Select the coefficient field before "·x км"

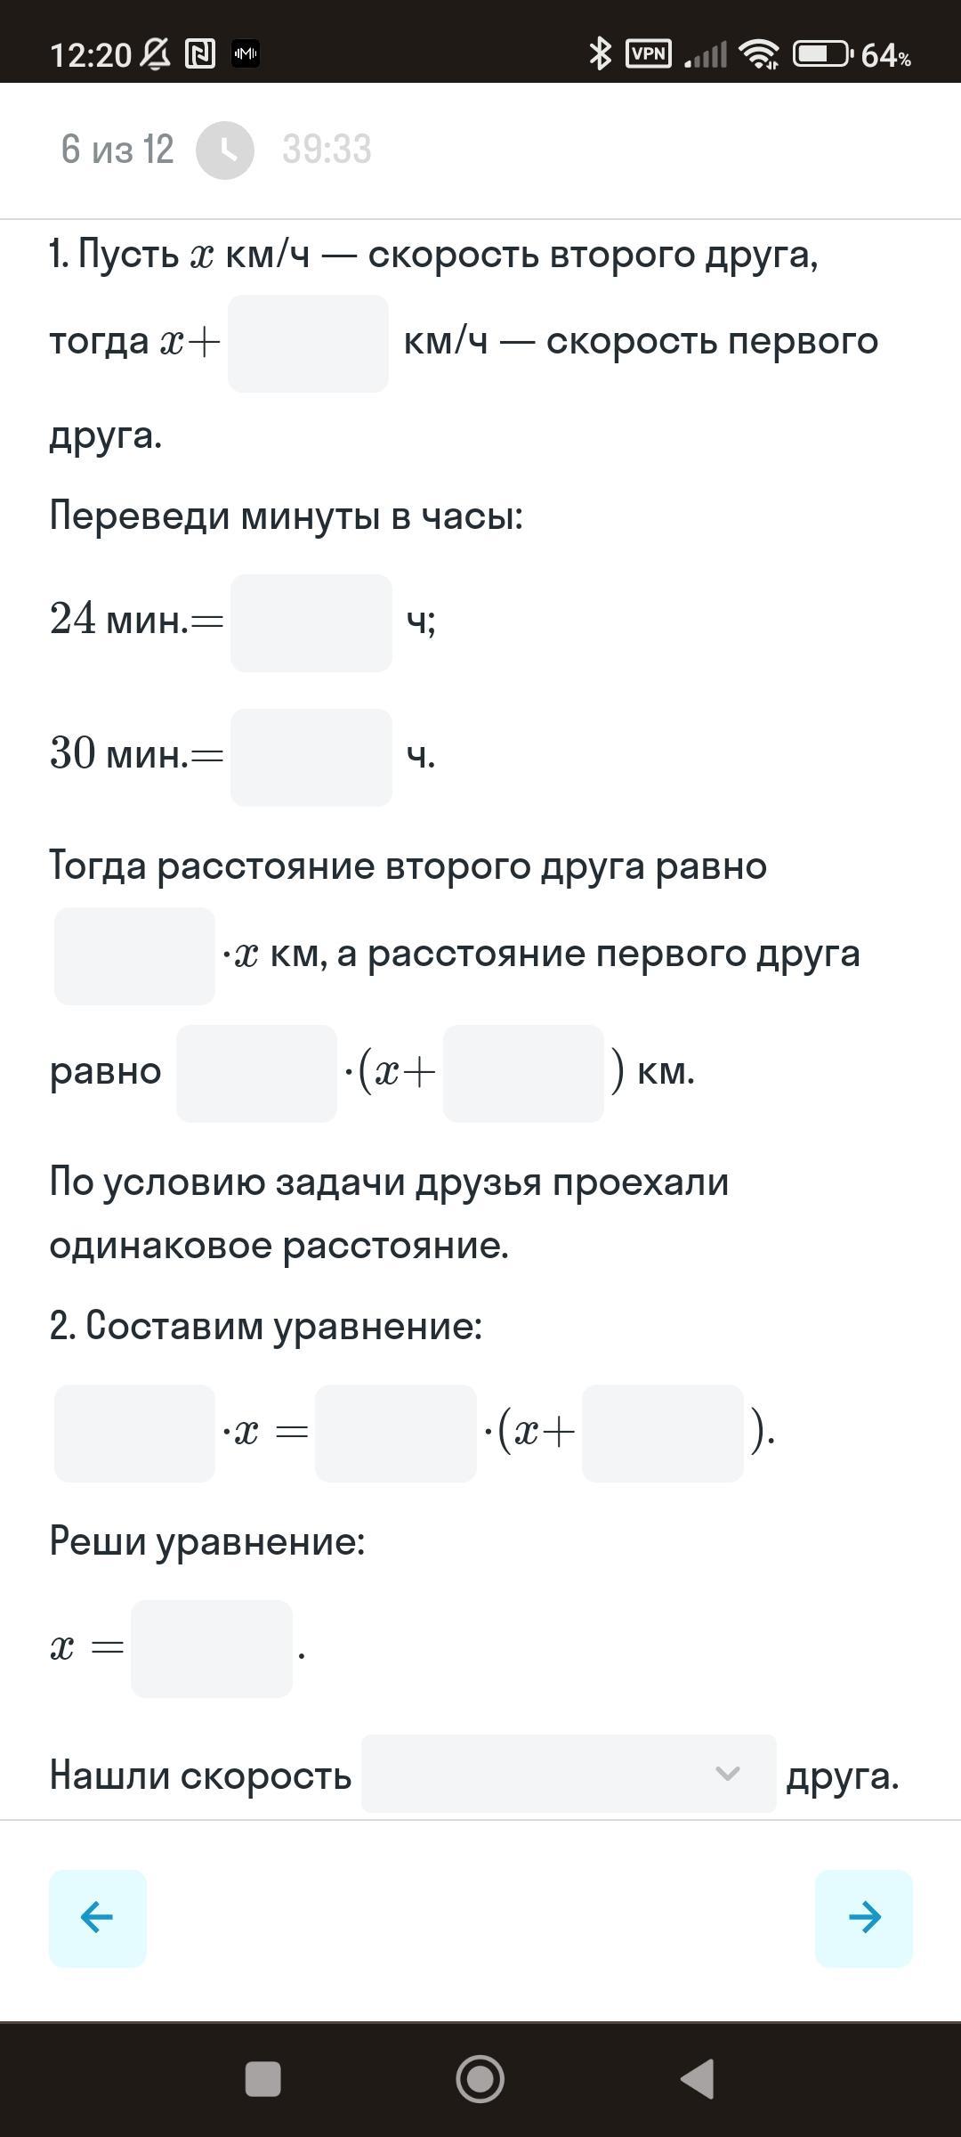[x=134, y=956]
